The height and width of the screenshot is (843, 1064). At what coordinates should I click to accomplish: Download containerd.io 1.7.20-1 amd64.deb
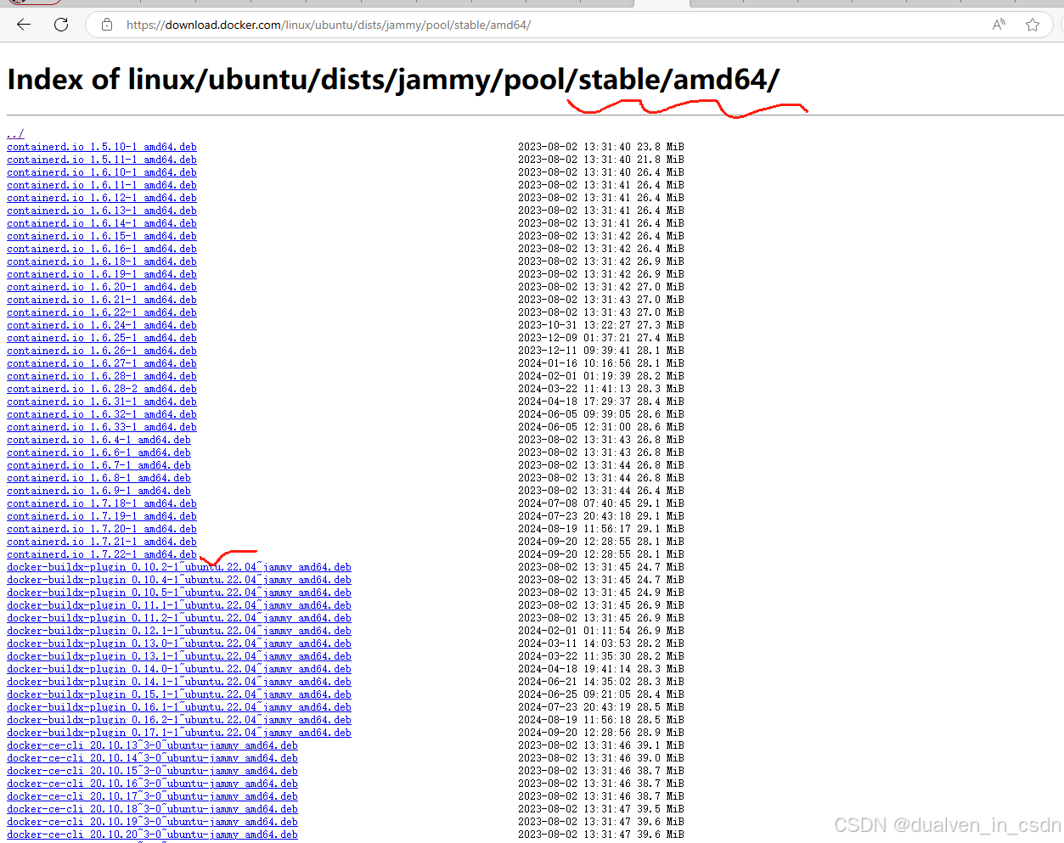(x=102, y=529)
